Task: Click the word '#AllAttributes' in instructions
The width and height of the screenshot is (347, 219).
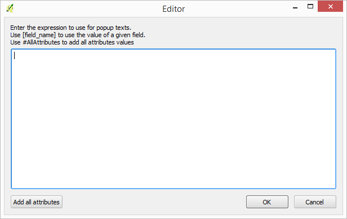Action: coord(41,42)
